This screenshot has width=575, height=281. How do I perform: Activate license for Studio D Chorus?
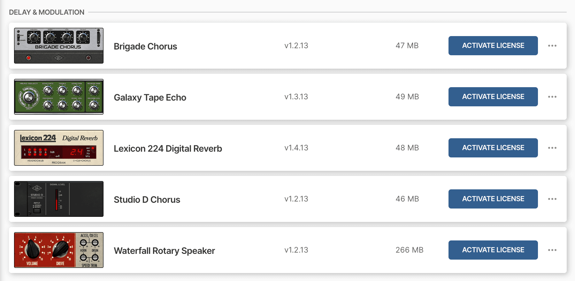pyautogui.click(x=493, y=199)
